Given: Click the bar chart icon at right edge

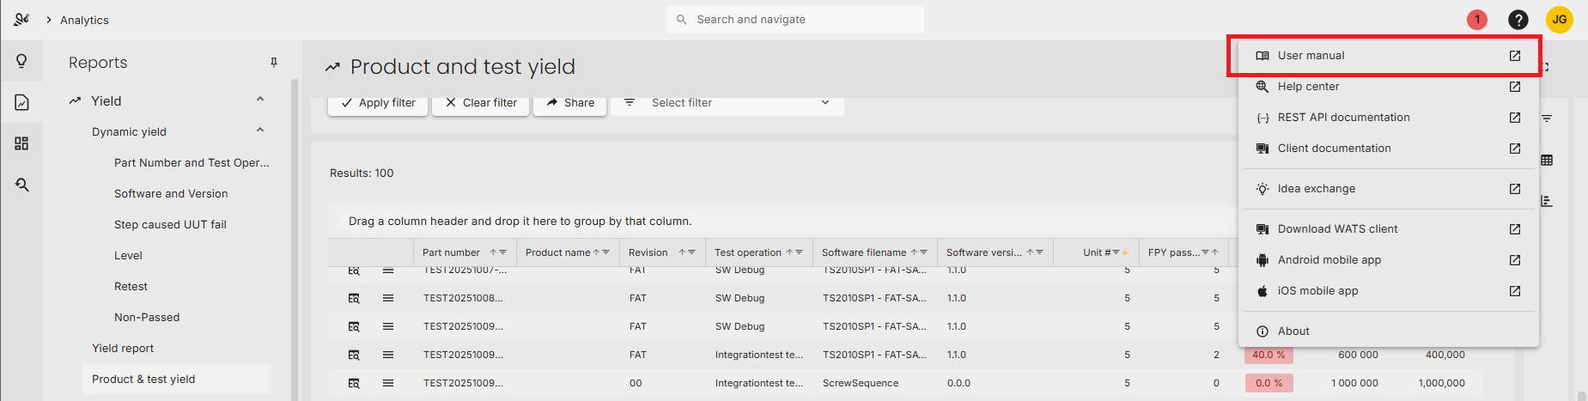Looking at the screenshot, I should [1547, 201].
